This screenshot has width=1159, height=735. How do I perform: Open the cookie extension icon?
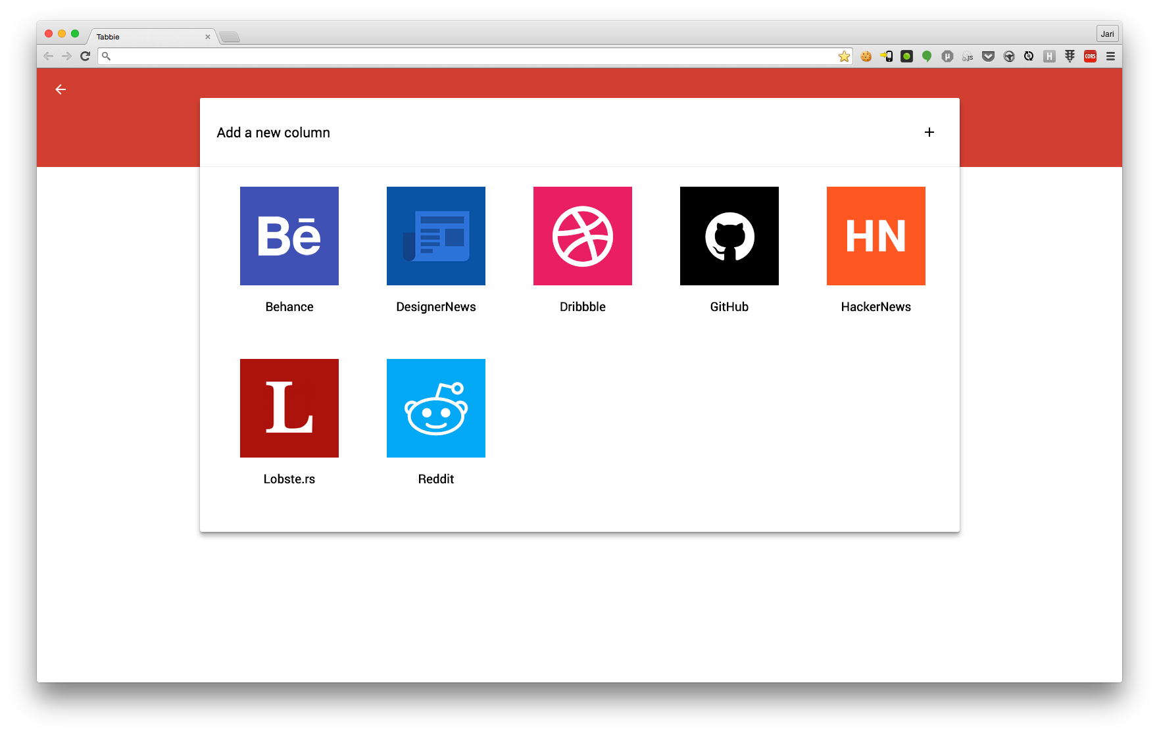pyautogui.click(x=866, y=57)
